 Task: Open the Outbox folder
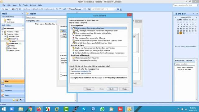[11, 46]
